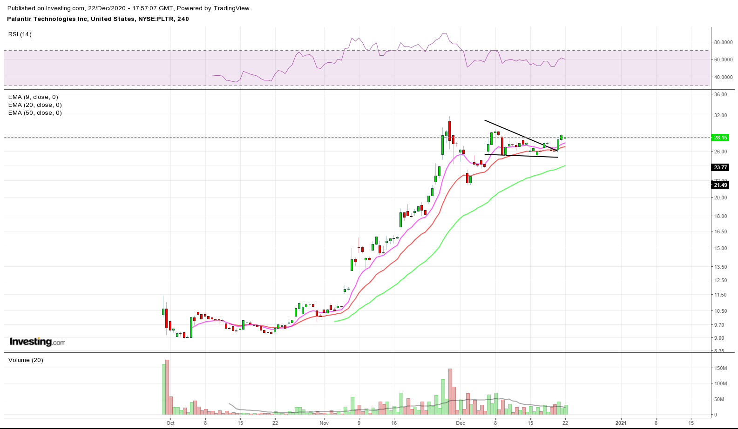Image resolution: width=738 pixels, height=429 pixels.
Task: Click the Volume (20) indicator label
Action: [x=26, y=360]
